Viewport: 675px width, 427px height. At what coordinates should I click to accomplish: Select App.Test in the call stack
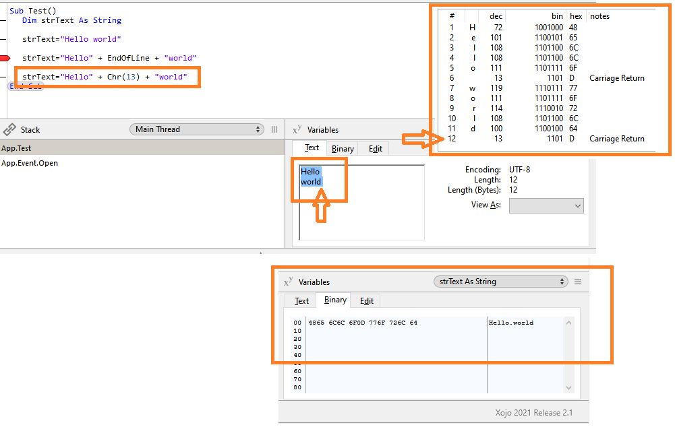click(x=16, y=148)
